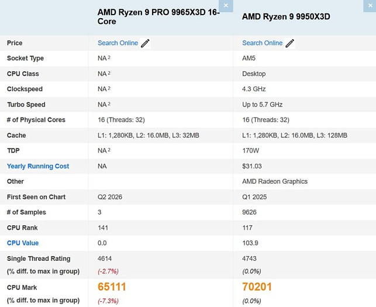Remove the Ryzen 9 PRO 9965X3D column with its X button
The image size is (376, 307).
click(x=226, y=5)
